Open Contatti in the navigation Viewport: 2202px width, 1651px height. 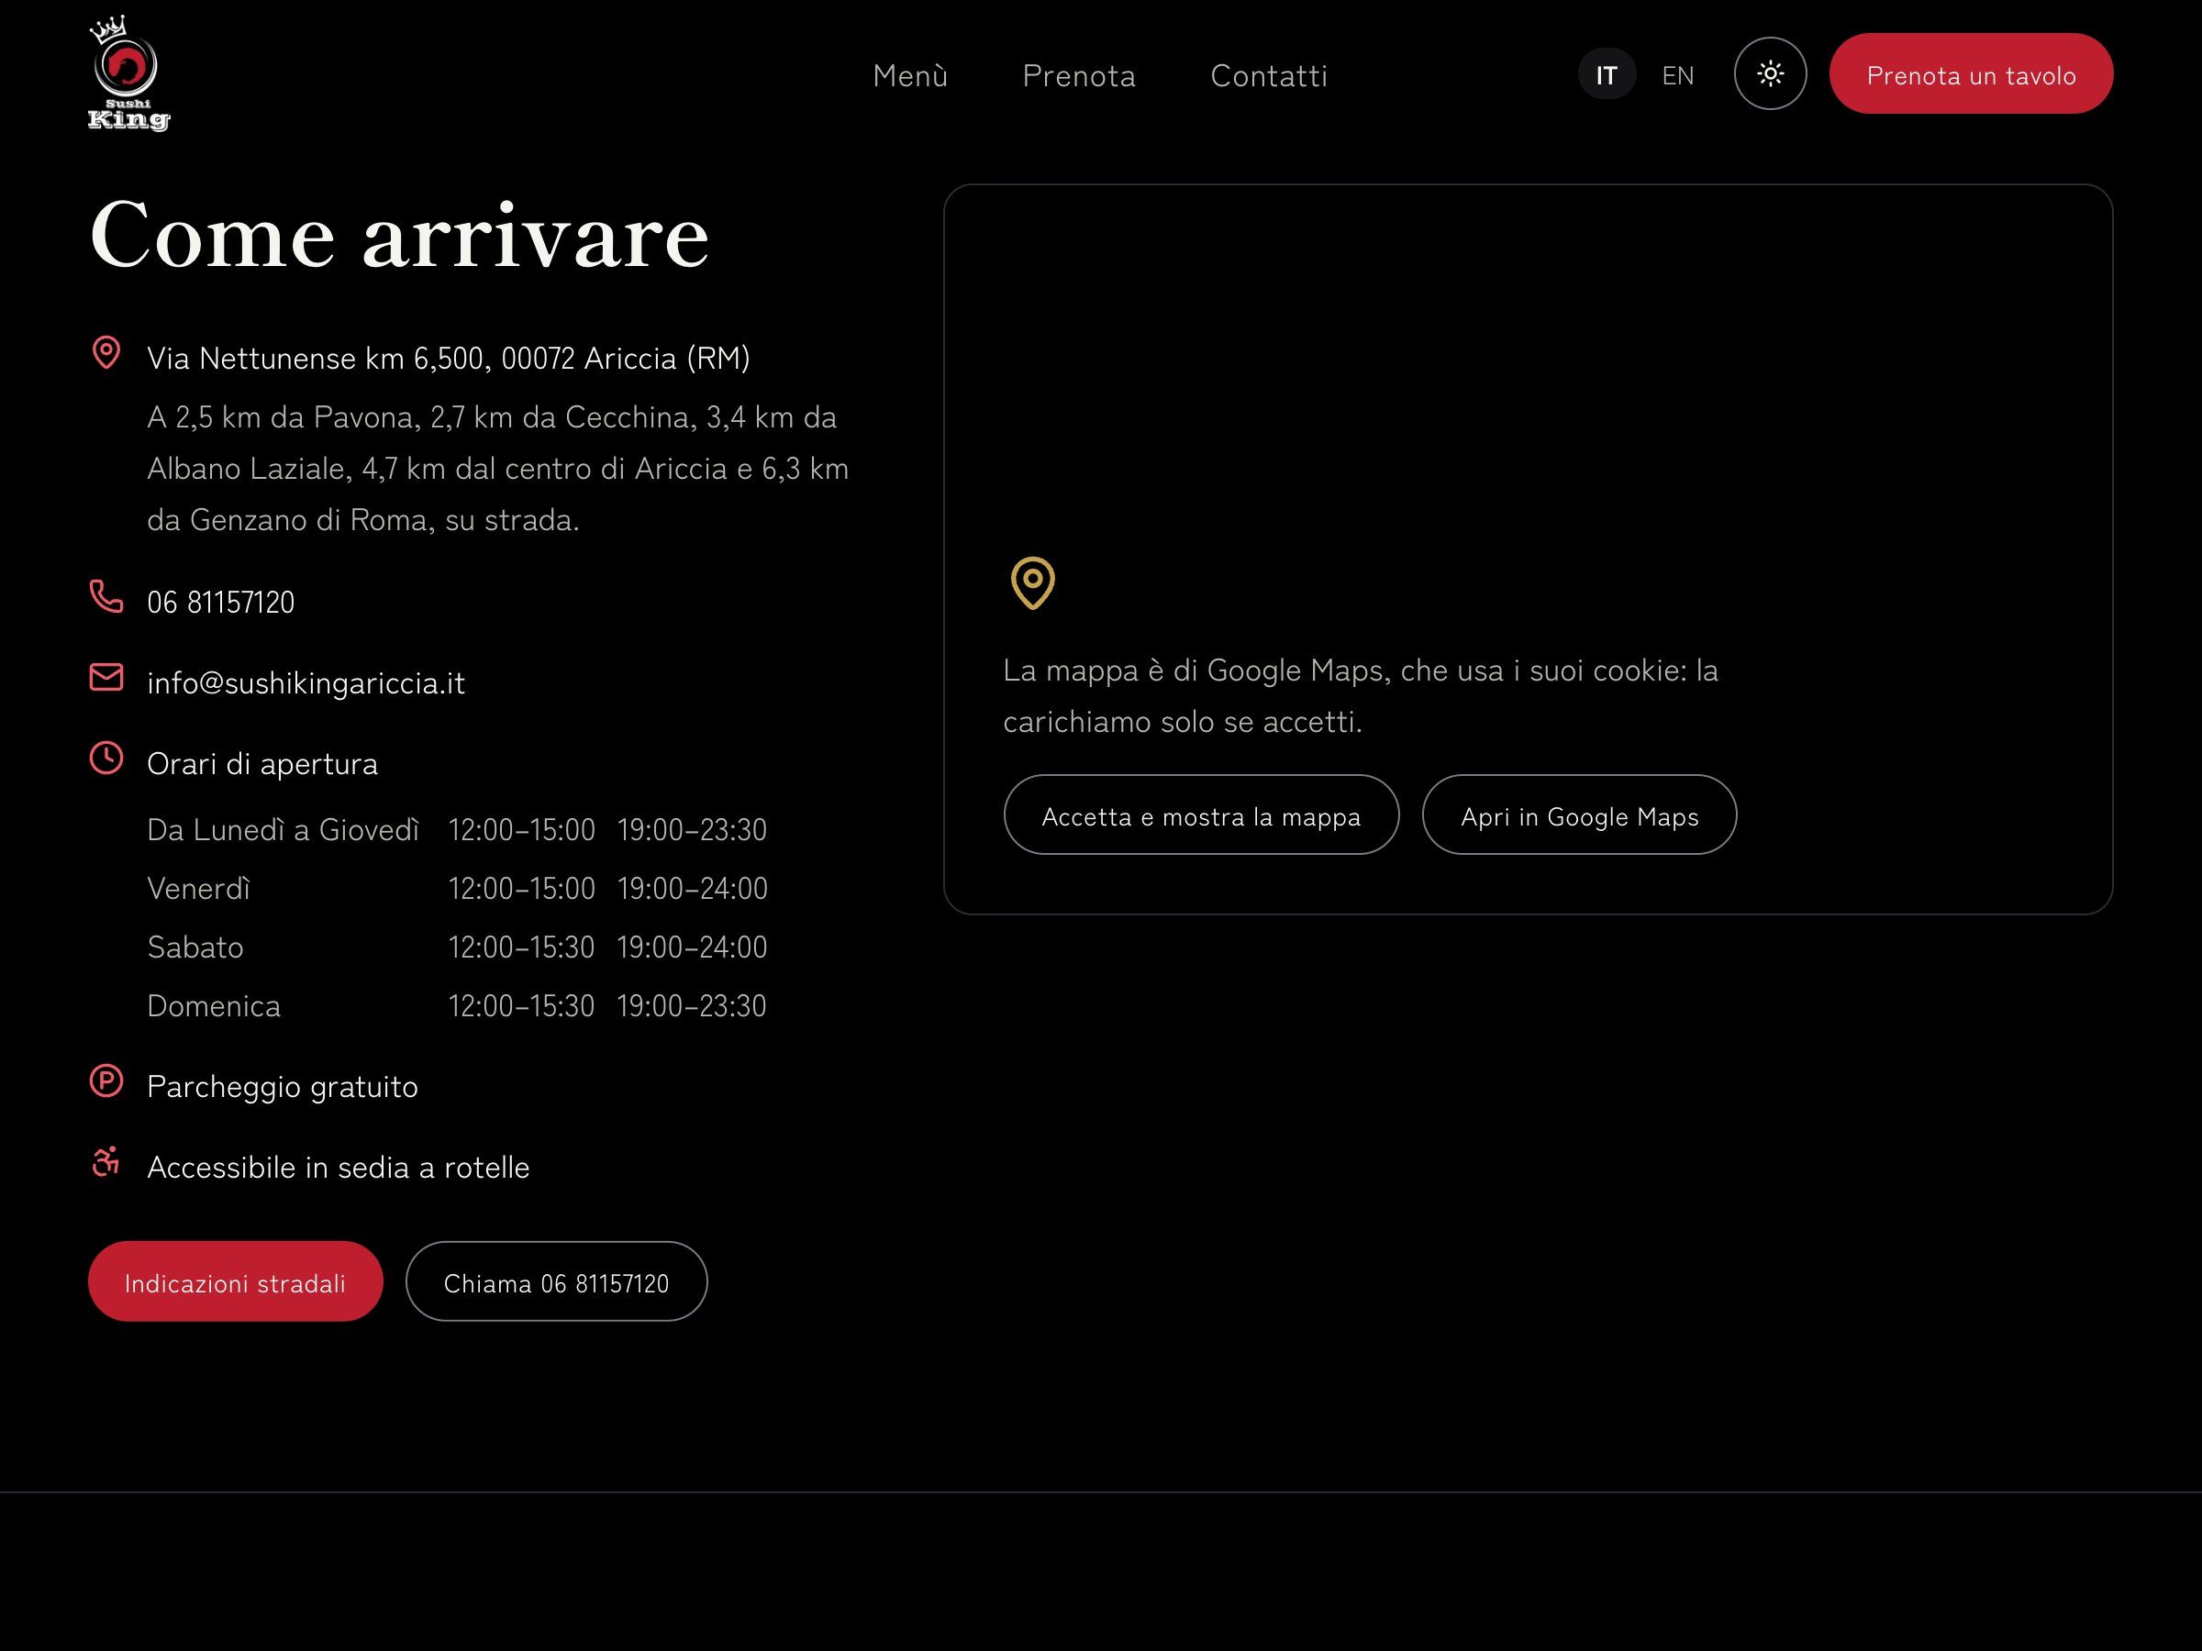[x=1268, y=75]
